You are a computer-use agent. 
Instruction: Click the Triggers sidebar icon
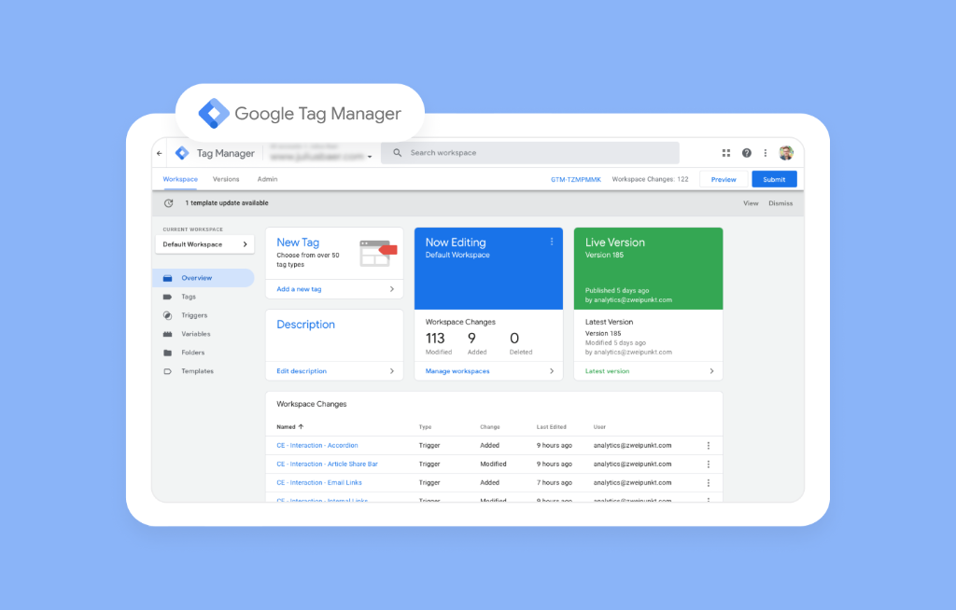[168, 315]
